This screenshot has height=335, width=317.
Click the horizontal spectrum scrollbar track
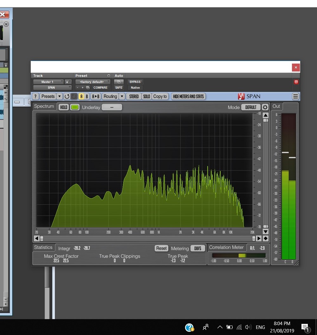(147, 238)
